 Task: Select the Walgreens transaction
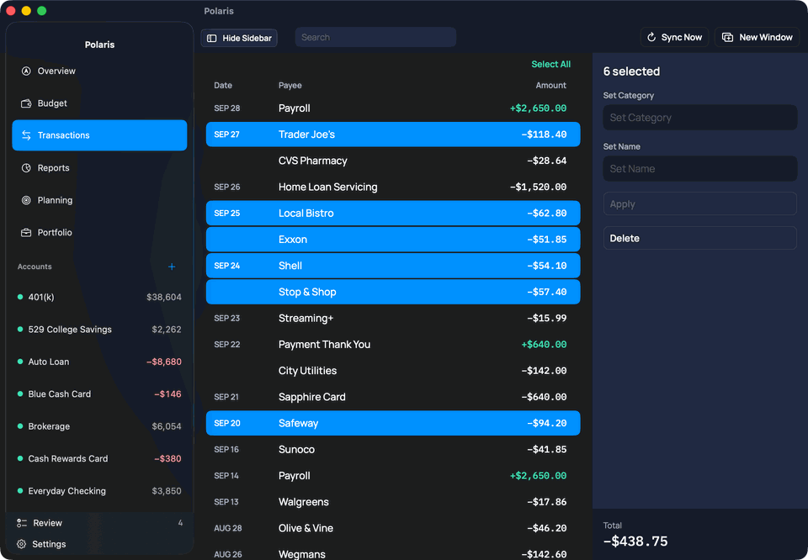click(393, 502)
